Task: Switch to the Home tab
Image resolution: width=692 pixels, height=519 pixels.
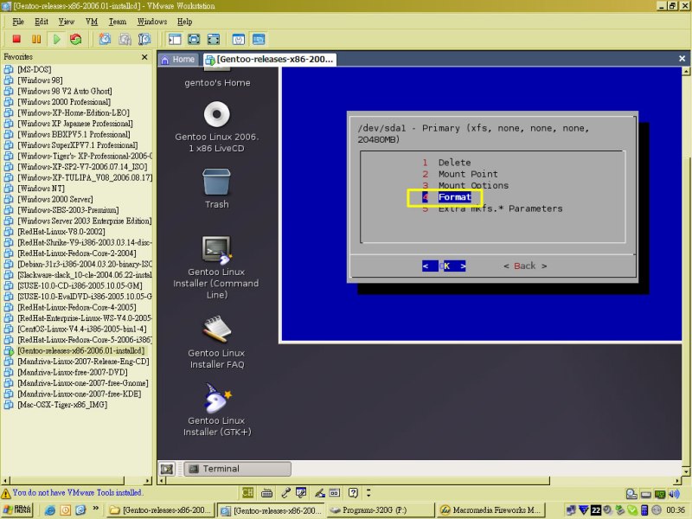Action: point(178,59)
